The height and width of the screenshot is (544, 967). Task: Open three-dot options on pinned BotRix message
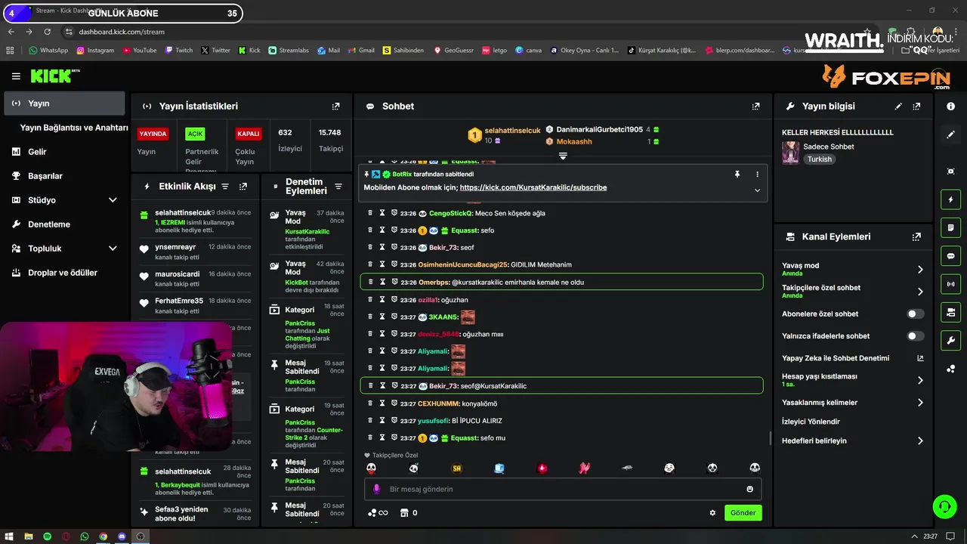click(757, 174)
